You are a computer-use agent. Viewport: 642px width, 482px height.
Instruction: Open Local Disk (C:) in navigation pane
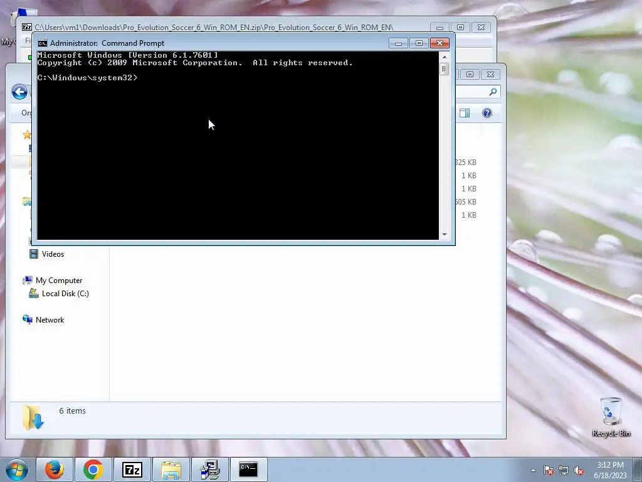click(65, 294)
